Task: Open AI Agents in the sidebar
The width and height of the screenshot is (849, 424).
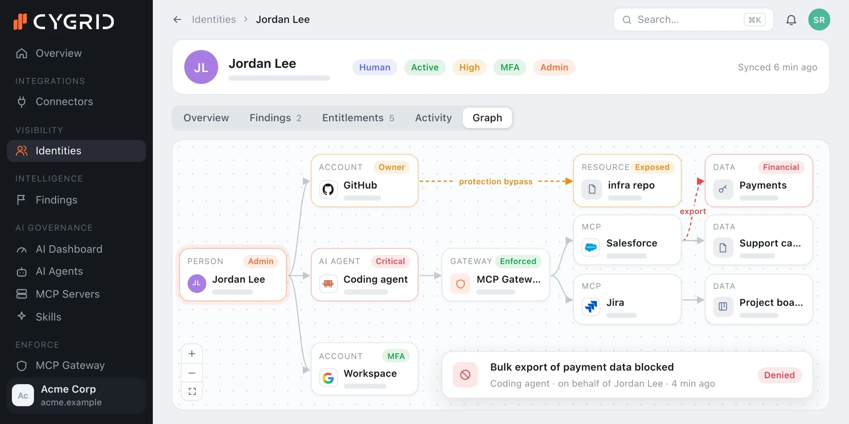Action: [x=76, y=271]
